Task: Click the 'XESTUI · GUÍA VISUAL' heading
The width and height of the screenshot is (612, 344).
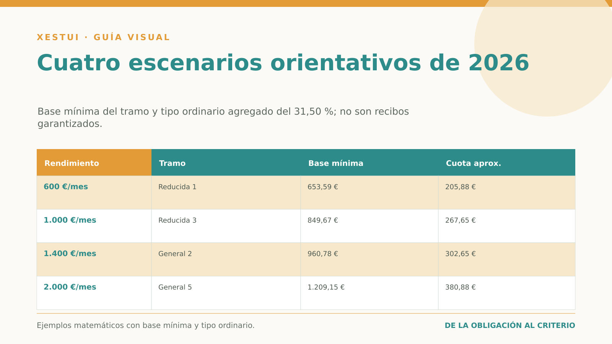Action: pos(103,37)
